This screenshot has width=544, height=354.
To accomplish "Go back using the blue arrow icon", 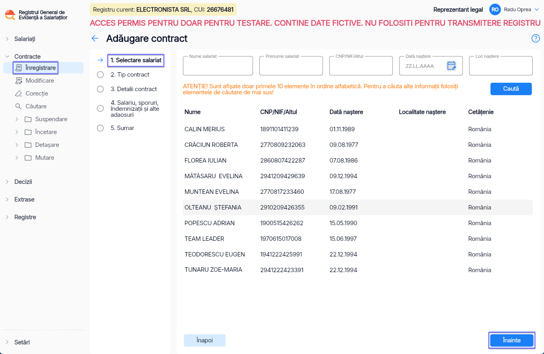I will coord(95,39).
